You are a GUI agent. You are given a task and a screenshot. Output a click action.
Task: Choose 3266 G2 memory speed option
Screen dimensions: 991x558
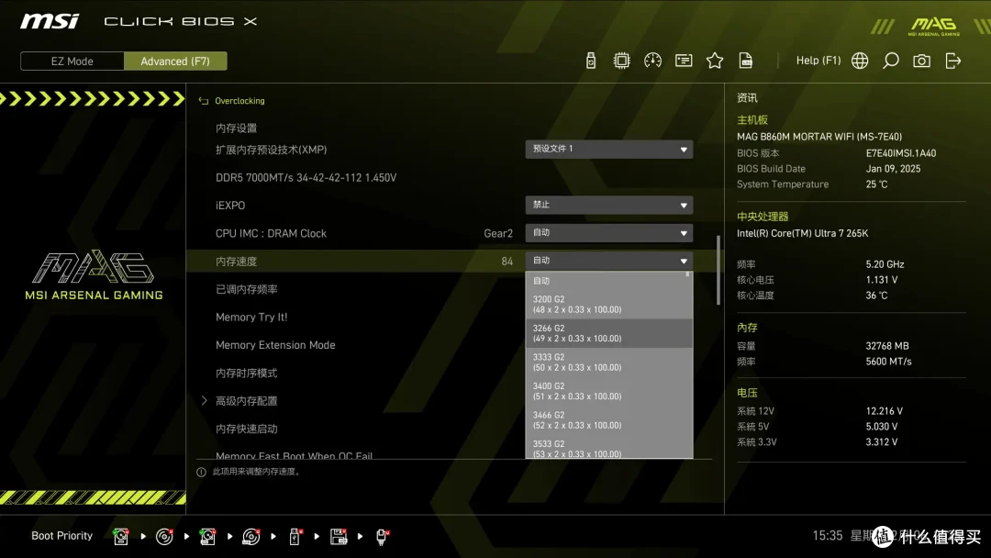608,333
